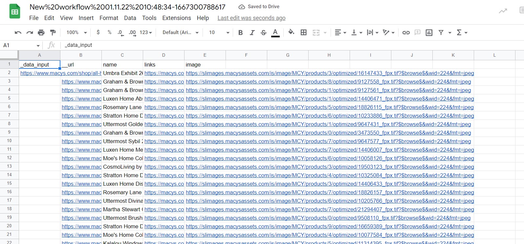Screen dimensions: 524x244
Task: Open the font size 10 dropdown
Action: pos(219,32)
